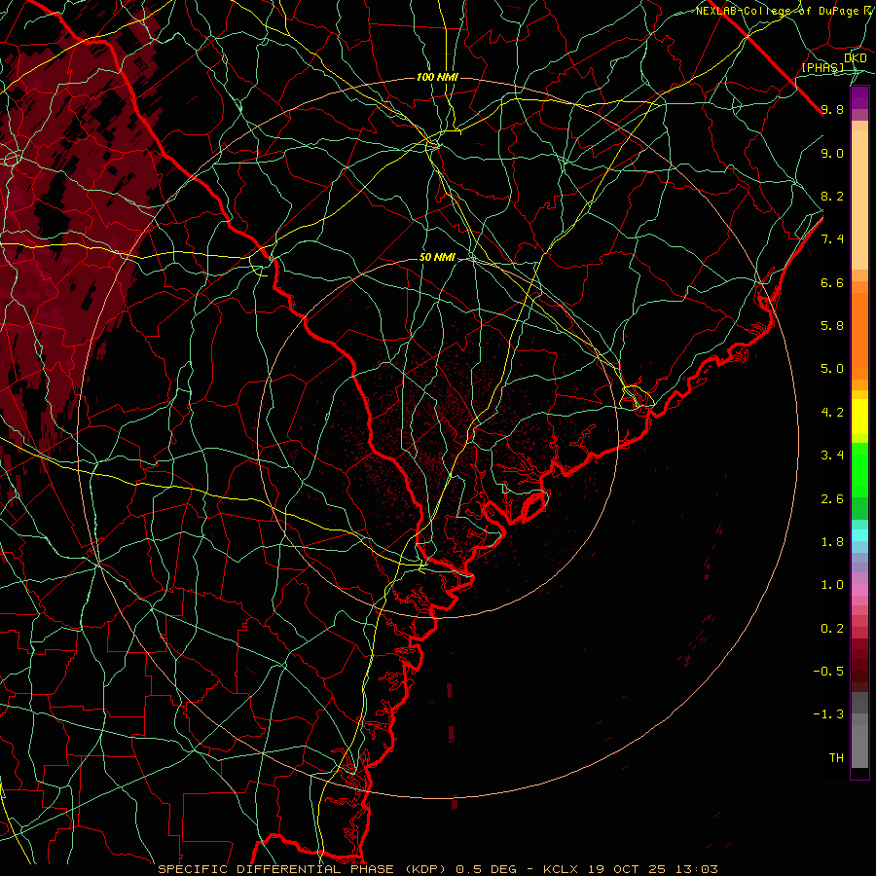Click the 13:03 timestamp in the footer
Image resolution: width=876 pixels, height=876 pixels.
(696, 869)
